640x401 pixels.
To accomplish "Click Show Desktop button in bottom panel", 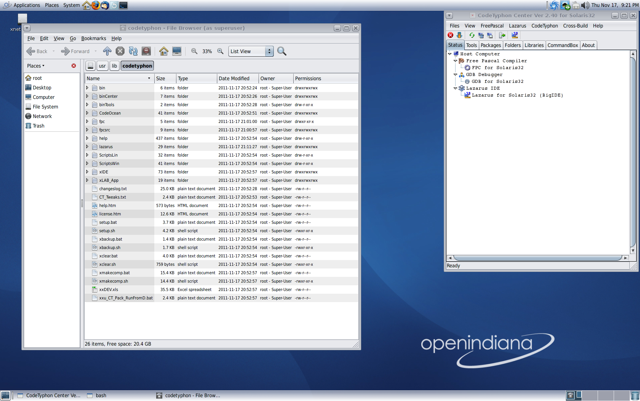I will pos(5,396).
